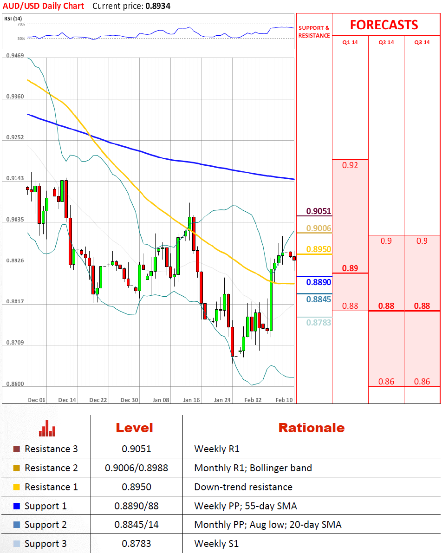This screenshot has width=442, height=553.
Task: Click the Resistance 1 row label
Action: click(51, 487)
